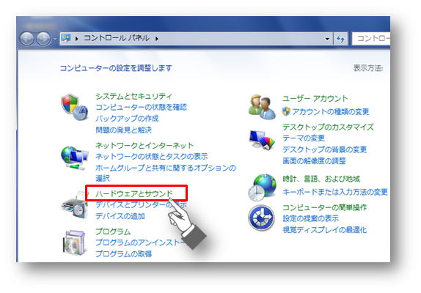
Task: Click the コントロール パネル breadcrumb item
Action: point(117,38)
